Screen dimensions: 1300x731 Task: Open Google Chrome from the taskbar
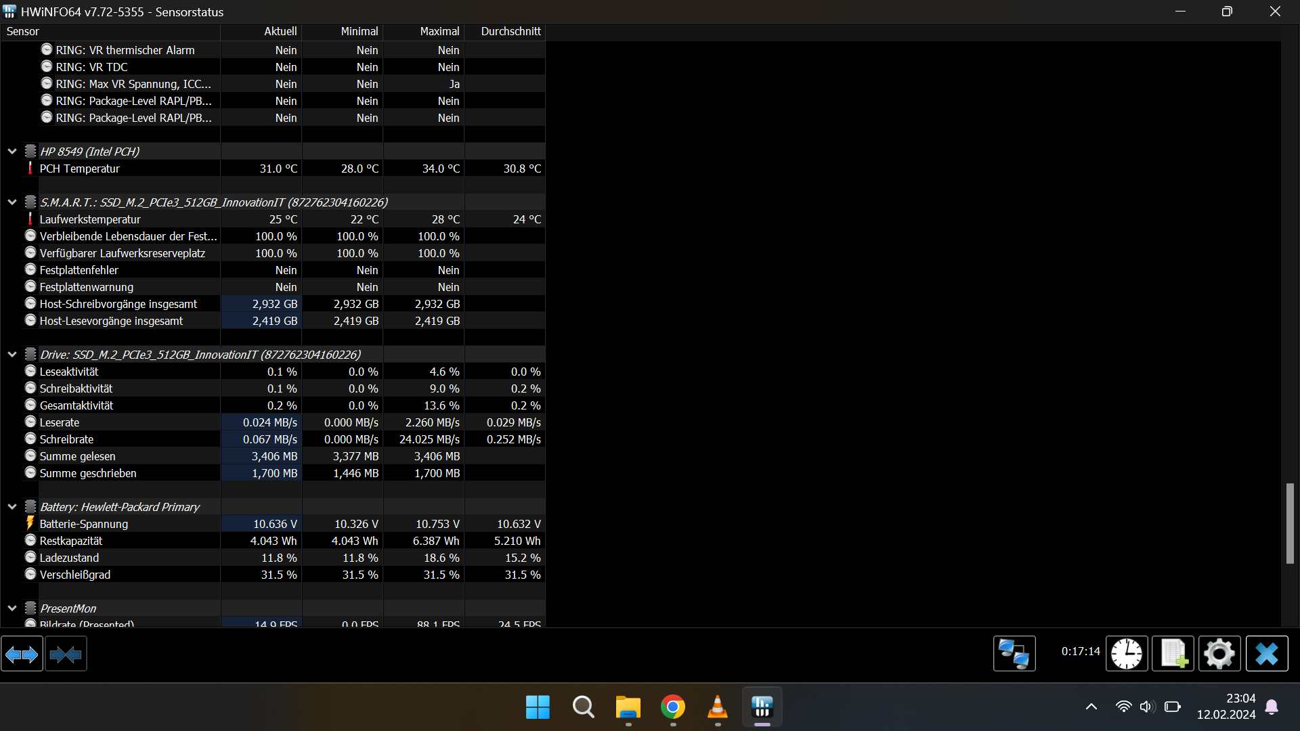pyautogui.click(x=672, y=707)
